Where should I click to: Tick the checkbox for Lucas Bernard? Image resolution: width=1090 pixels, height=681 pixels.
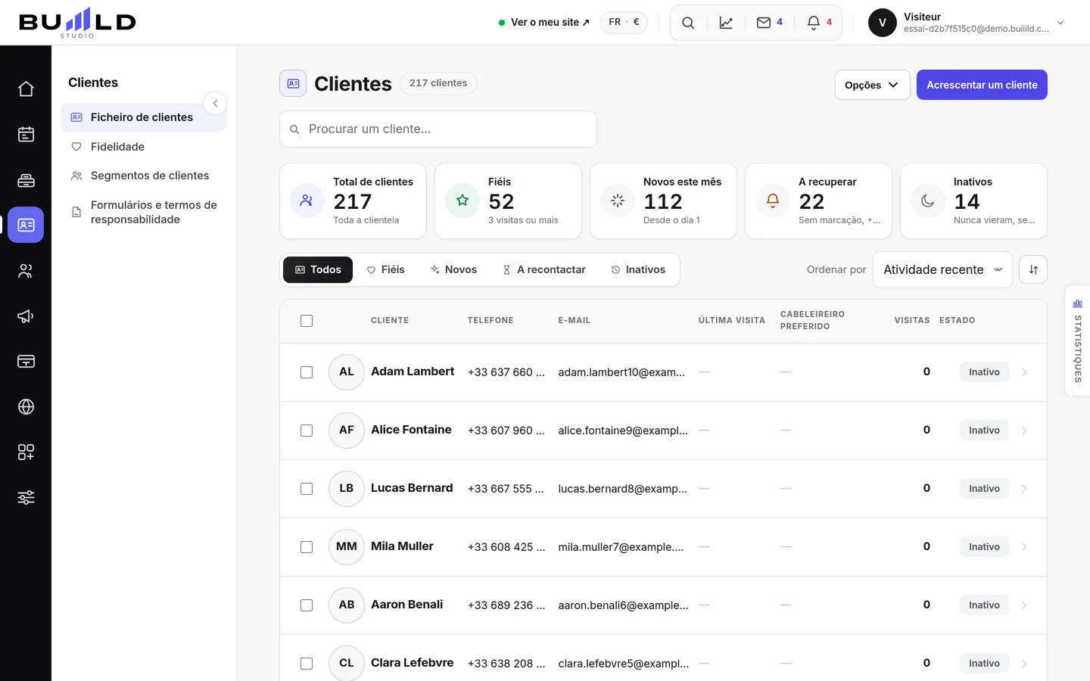(307, 489)
